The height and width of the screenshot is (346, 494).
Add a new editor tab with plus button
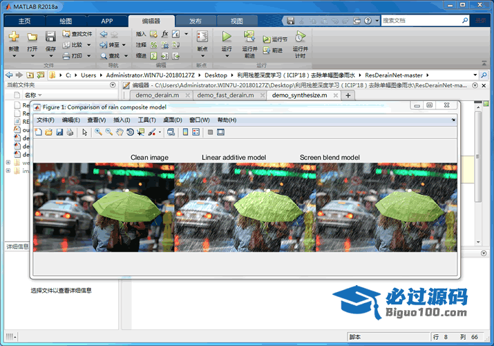pyautogui.click(x=348, y=95)
